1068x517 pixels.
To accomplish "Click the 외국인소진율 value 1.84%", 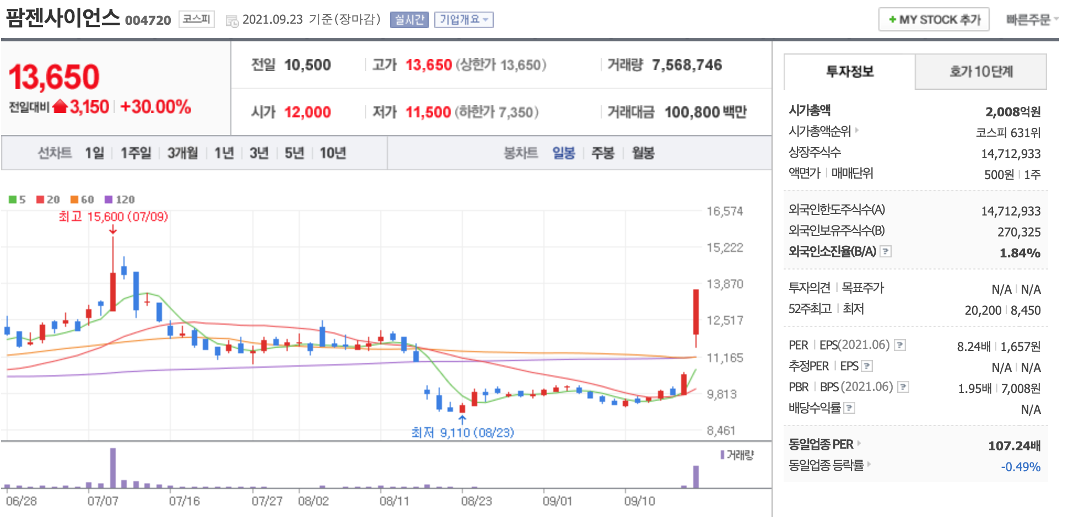I will click(x=1020, y=253).
